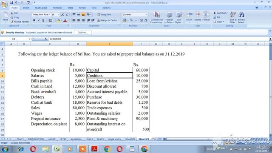This screenshot has width=272, height=153.
Task: Enable Wrap Text
Action: pos(104,14)
